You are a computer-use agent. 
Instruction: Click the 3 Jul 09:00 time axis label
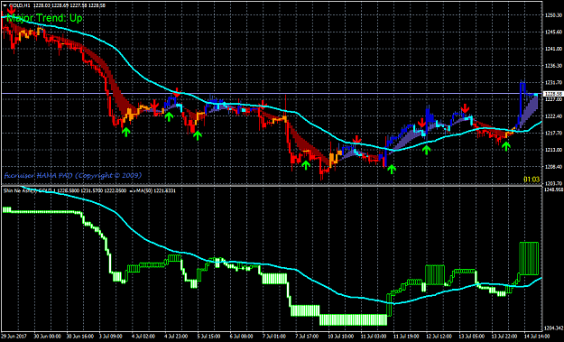point(110,337)
